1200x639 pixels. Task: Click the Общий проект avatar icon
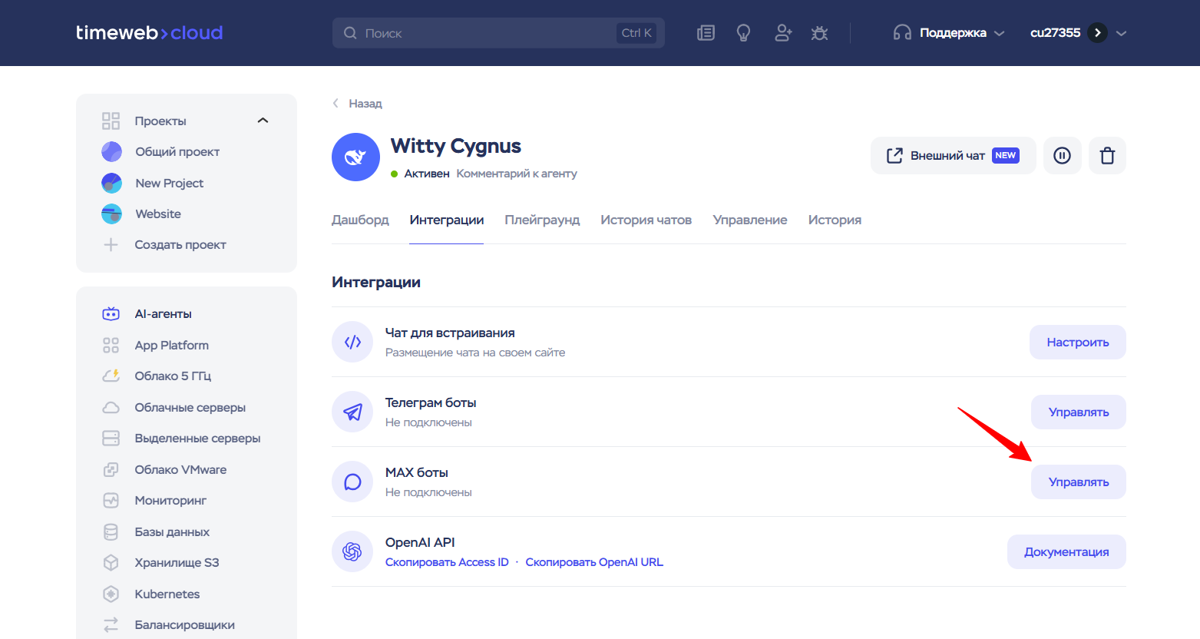click(x=111, y=152)
